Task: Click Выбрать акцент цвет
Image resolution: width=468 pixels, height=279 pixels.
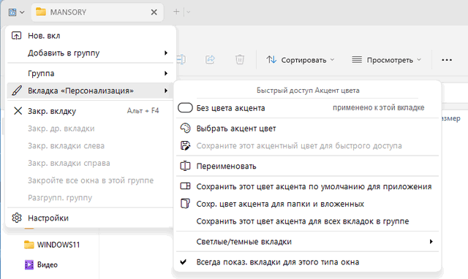Action: pos(307,129)
